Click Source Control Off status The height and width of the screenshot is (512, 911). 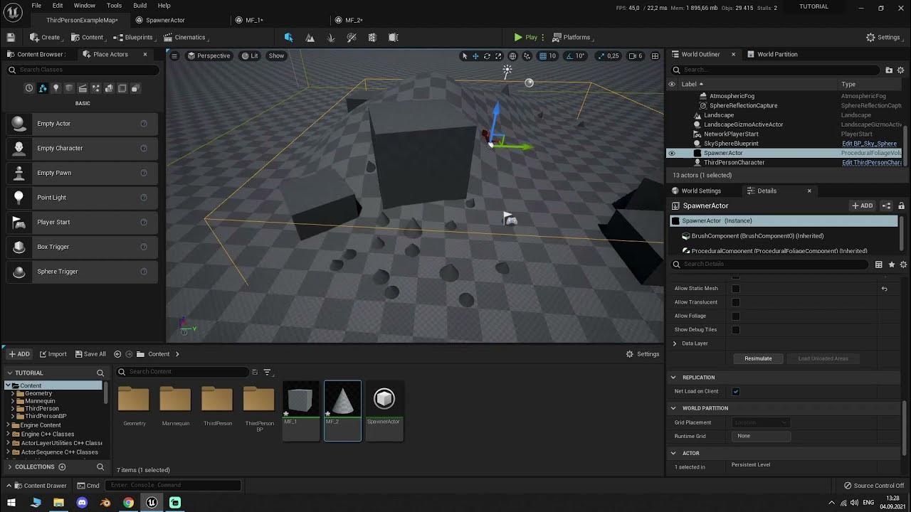click(x=873, y=486)
